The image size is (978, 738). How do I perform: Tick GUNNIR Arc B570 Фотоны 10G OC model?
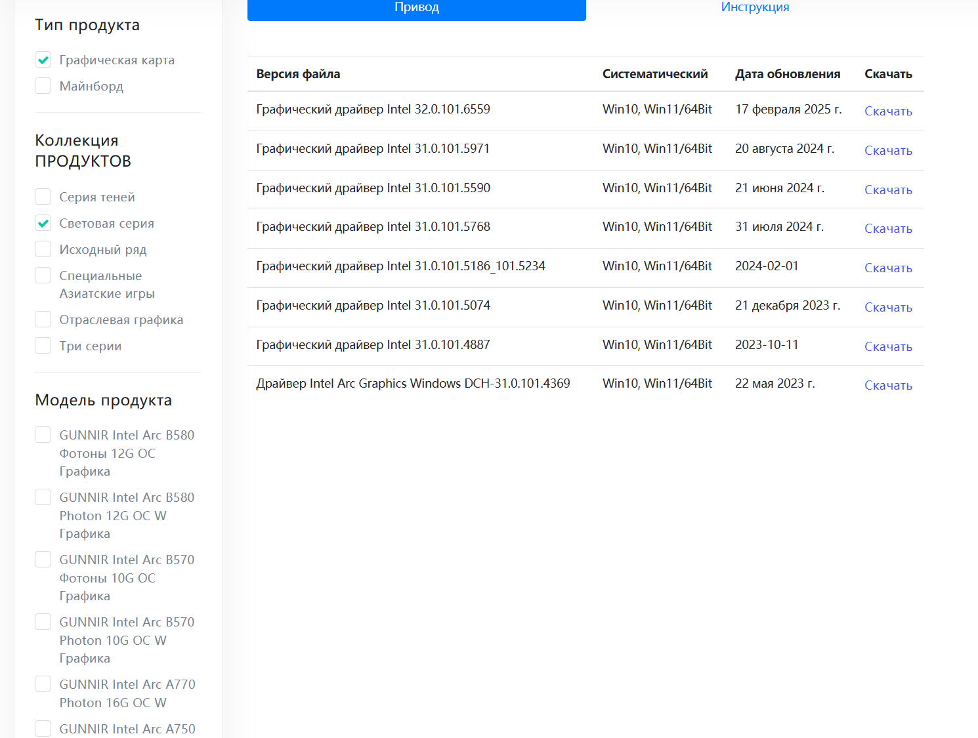point(43,560)
